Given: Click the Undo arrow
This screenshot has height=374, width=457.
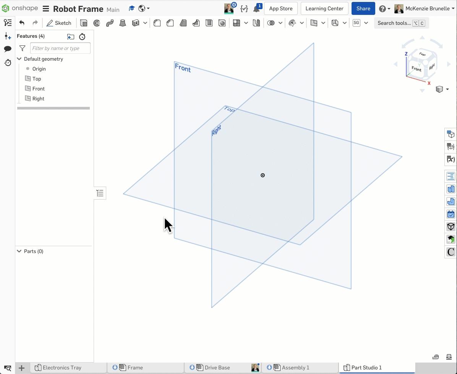Looking at the screenshot, I should [22, 23].
